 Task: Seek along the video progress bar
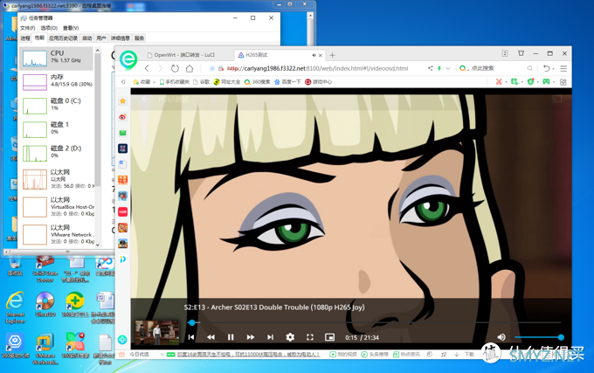(x=374, y=322)
